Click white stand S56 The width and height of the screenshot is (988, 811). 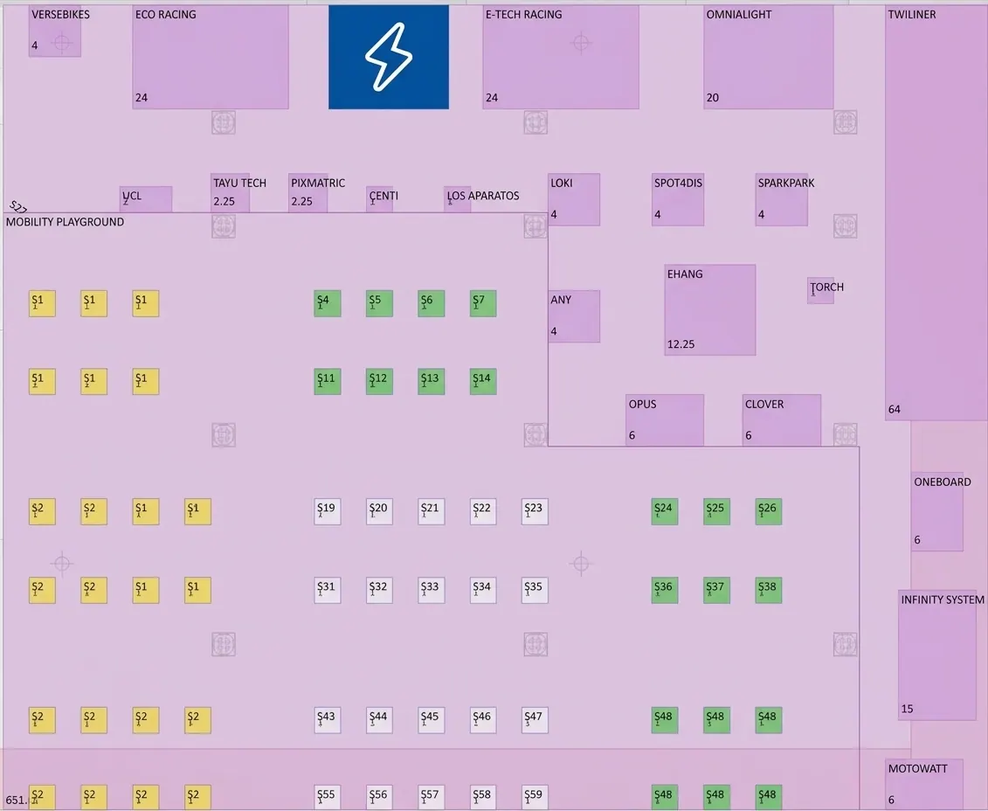pyautogui.click(x=379, y=797)
